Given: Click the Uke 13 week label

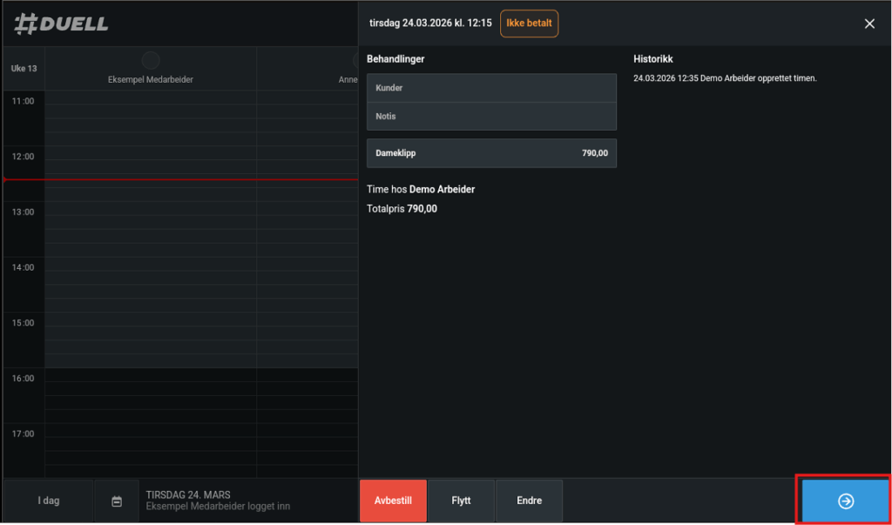Looking at the screenshot, I should click(x=24, y=68).
